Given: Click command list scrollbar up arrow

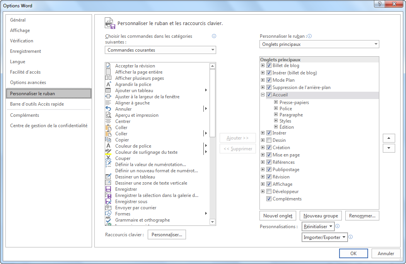Looking at the screenshot, I should [213, 66].
